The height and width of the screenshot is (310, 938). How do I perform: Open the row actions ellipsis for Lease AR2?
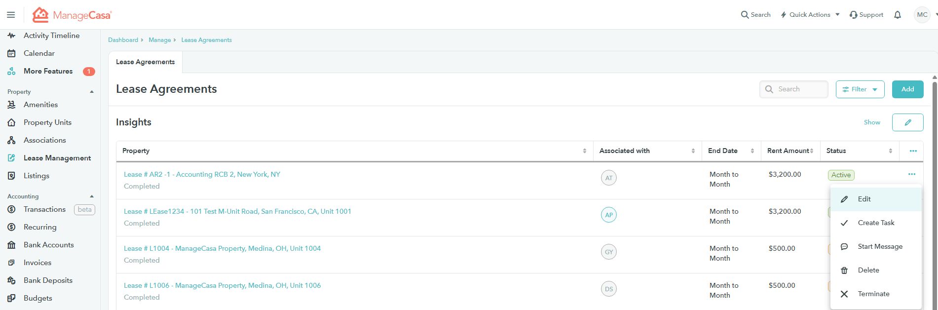pyautogui.click(x=911, y=174)
